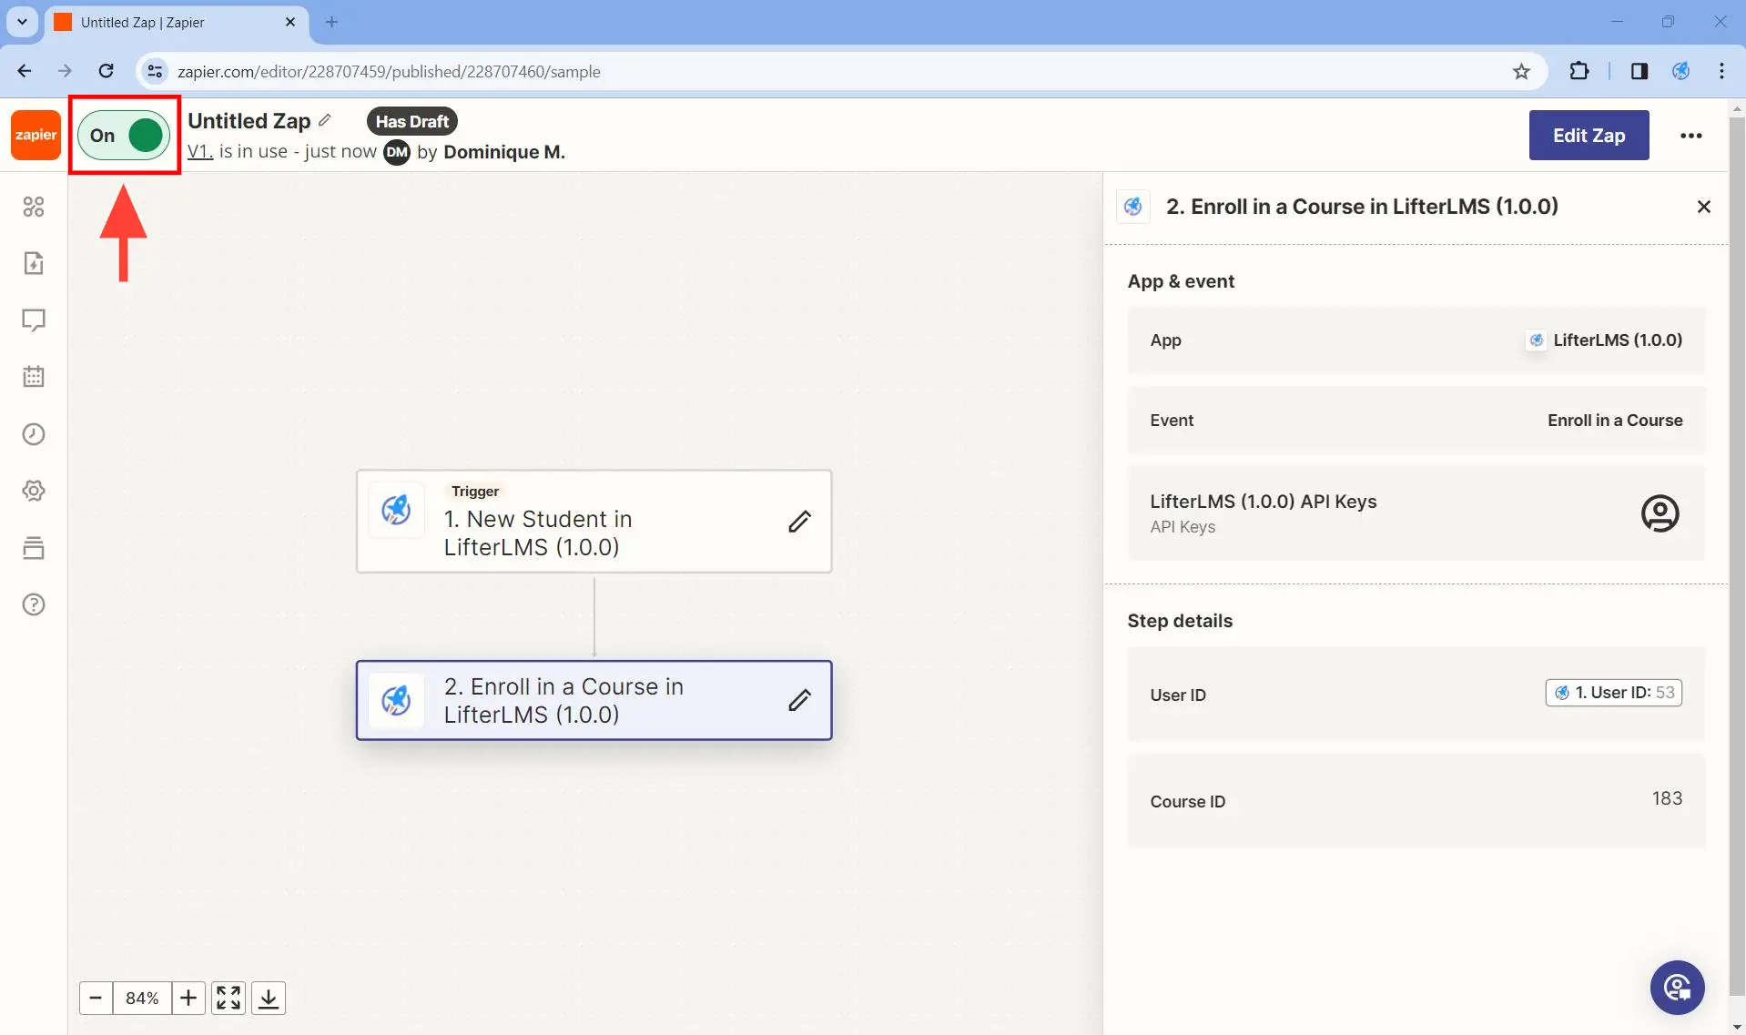
Task: Close the Enroll in a Course panel
Action: (1703, 207)
